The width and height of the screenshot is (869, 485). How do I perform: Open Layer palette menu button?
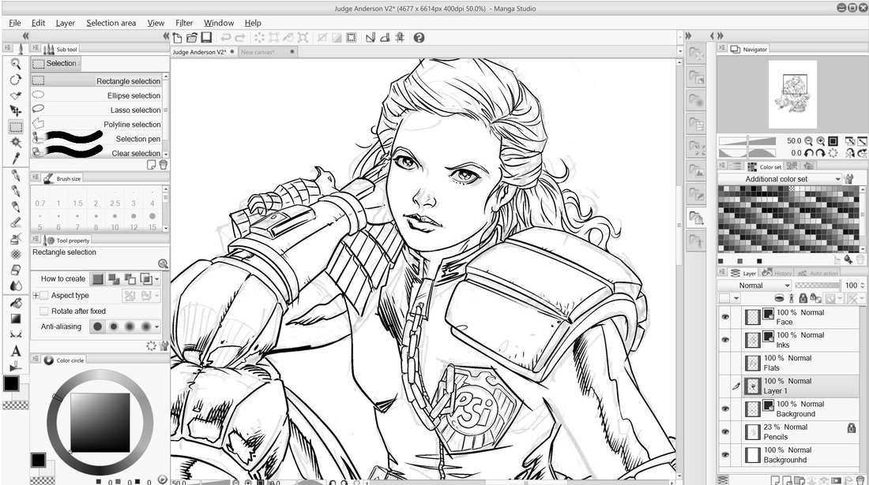tap(722, 273)
